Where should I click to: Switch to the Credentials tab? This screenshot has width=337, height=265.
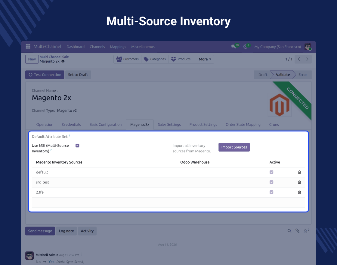point(71,125)
